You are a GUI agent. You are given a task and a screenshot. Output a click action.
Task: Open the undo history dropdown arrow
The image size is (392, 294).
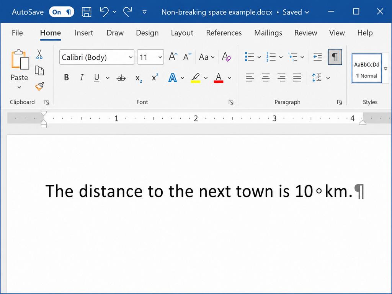tap(114, 12)
